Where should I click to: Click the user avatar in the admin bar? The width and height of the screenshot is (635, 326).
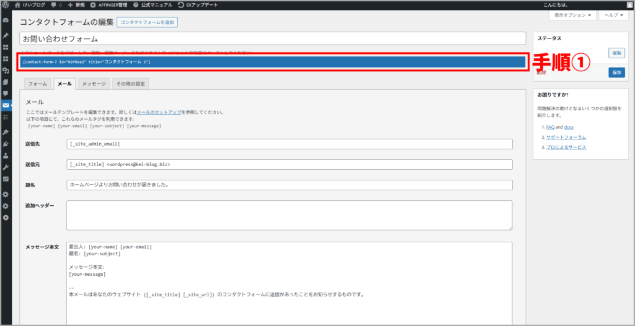point(630,4)
